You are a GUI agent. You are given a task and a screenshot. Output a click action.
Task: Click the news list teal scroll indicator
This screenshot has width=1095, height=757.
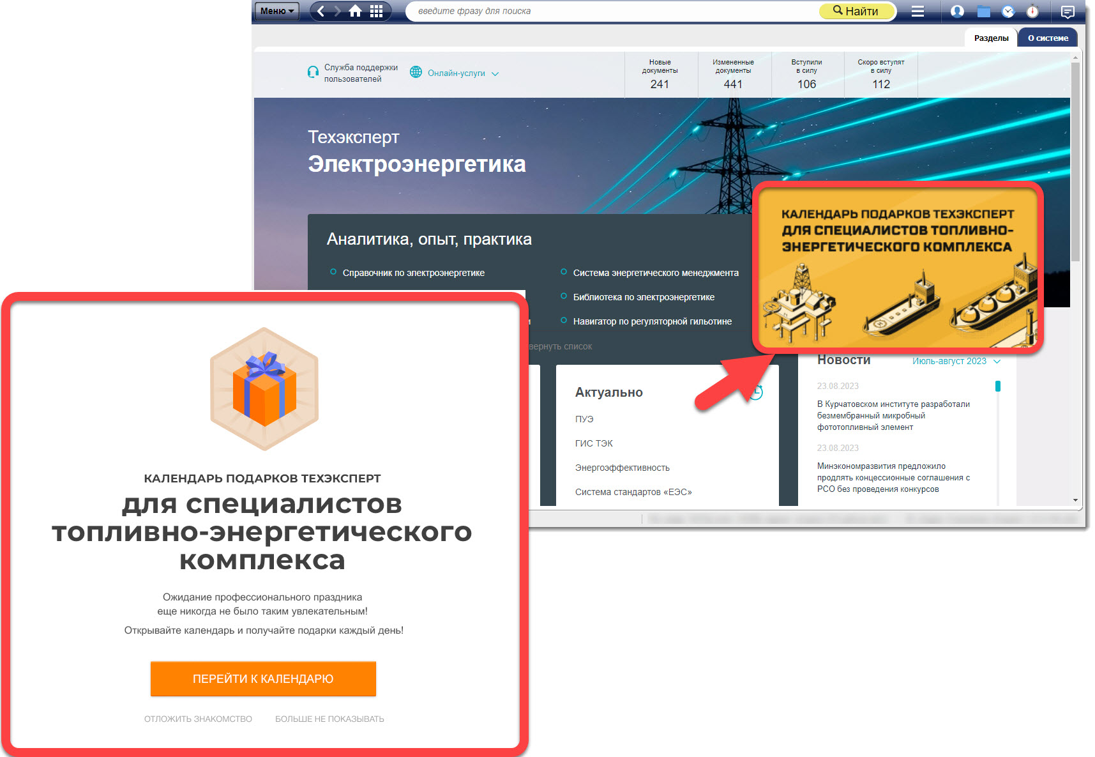pyautogui.click(x=997, y=386)
